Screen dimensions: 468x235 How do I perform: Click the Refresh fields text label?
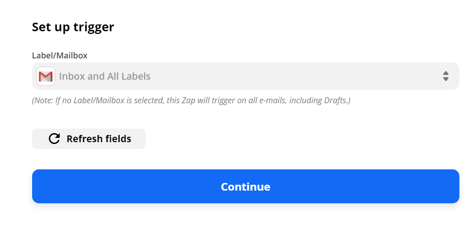tap(99, 139)
